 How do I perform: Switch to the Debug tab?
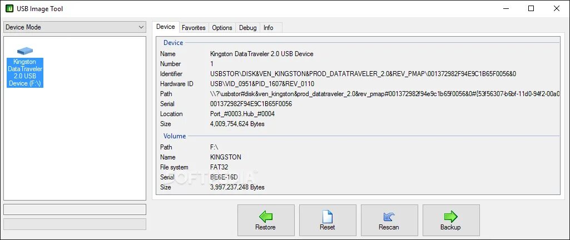pos(248,28)
